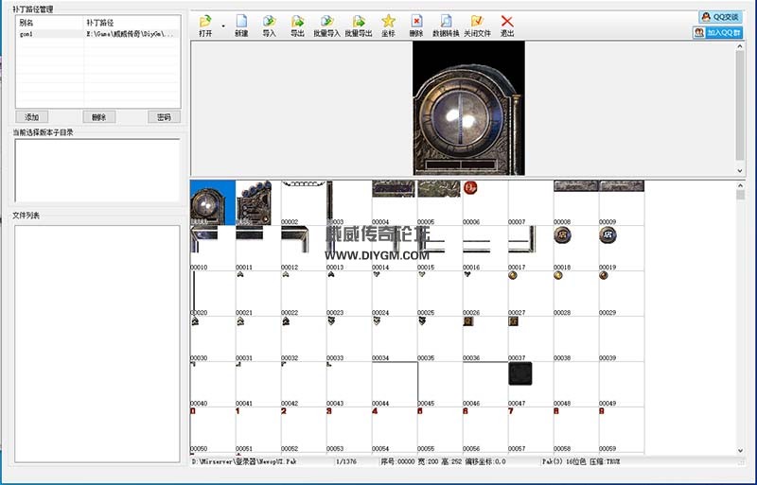Select thumbnail 00030
The width and height of the screenshot is (757, 485).
pyautogui.click(x=212, y=338)
